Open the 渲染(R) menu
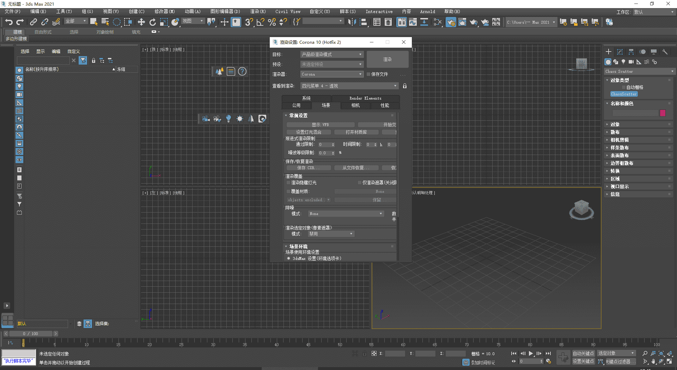Screen dimensions: 677x370 [258, 12]
